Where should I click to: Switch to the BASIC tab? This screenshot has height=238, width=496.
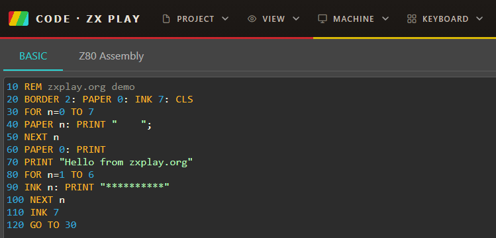[33, 56]
